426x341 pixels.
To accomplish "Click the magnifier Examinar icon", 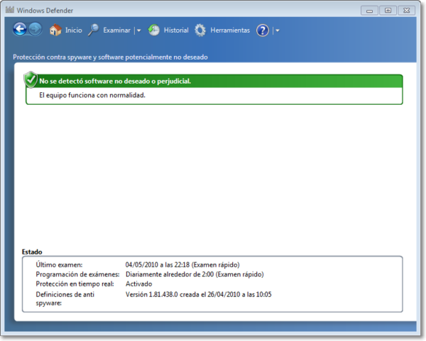I will click(x=94, y=30).
